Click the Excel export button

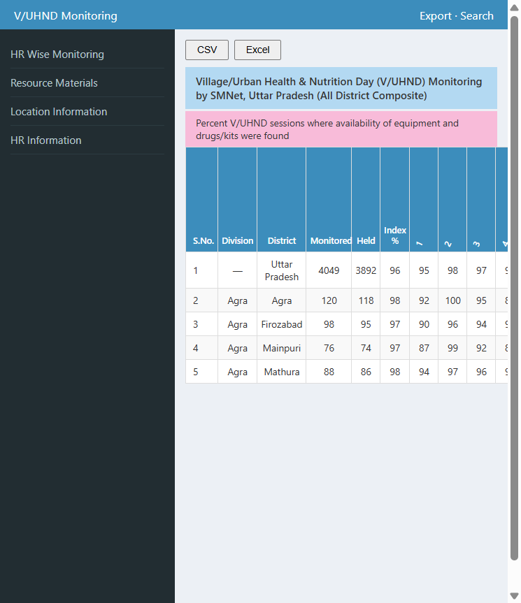click(x=257, y=50)
